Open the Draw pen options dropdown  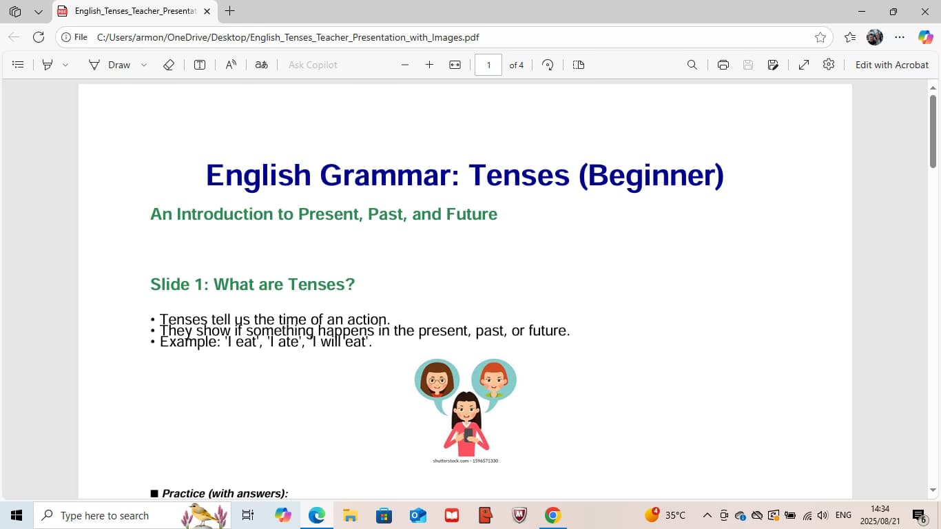144,64
